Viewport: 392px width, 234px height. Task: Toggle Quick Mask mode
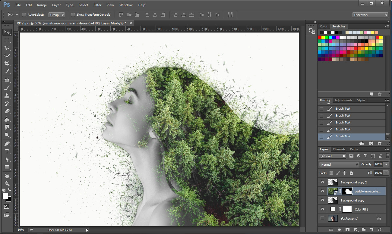7,207
